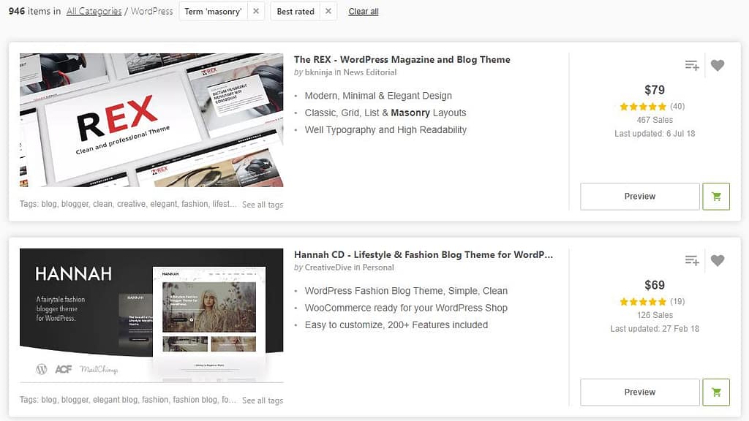This screenshot has height=421, width=749.
Task: Remove the Best rated filter
Action: pyautogui.click(x=328, y=11)
